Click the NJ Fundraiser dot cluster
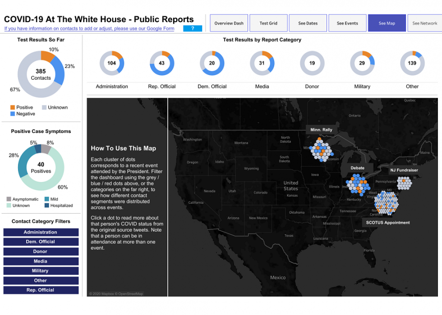Viewport: 442px width, 315px height. tap(405, 183)
